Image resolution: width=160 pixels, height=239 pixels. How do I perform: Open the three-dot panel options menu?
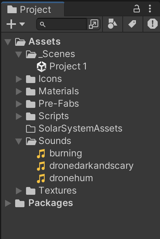click(150, 9)
